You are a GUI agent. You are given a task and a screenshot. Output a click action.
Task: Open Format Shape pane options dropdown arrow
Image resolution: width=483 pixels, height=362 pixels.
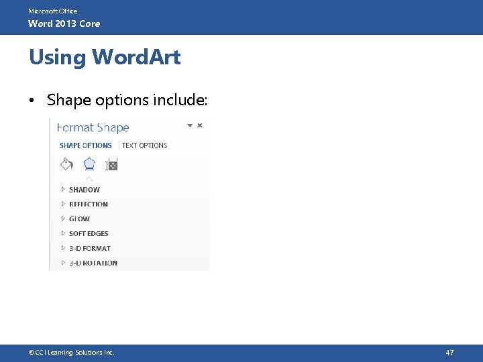click(190, 125)
